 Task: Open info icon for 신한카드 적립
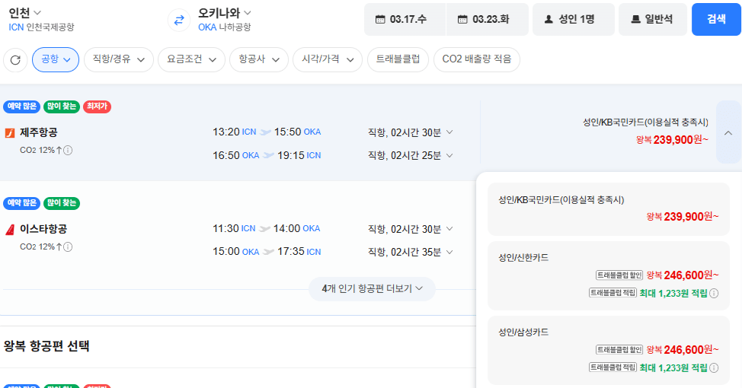pyautogui.click(x=714, y=293)
